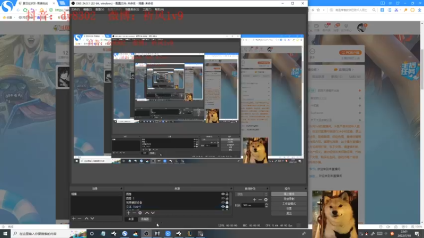Toggle visibility of 文本 (GDI+) source
Image resolution: width=424 pixels, height=238 pixels.
click(x=223, y=207)
